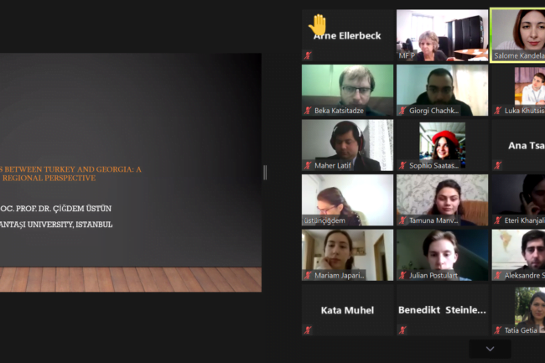Select Eteri Khanjali's video tile

[518, 200]
